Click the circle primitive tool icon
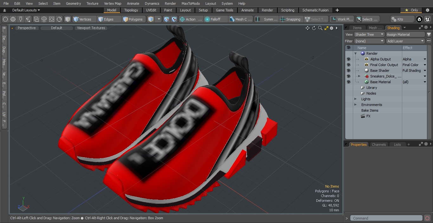Image resolution: width=433 pixels, height=223 pixels. click(5, 19)
